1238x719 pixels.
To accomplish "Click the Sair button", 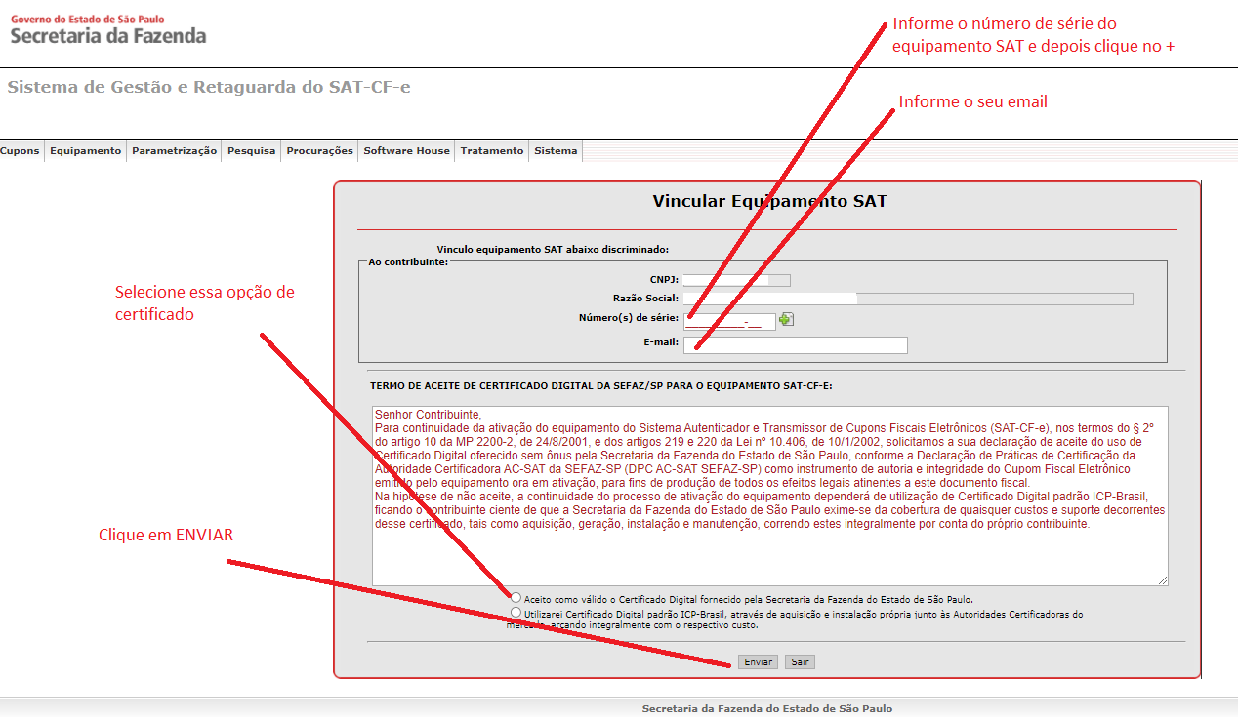I will click(x=800, y=662).
